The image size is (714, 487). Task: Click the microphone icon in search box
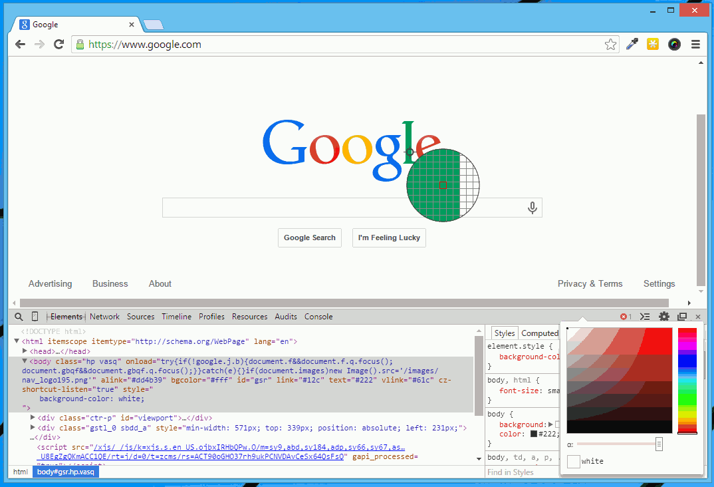(532, 208)
